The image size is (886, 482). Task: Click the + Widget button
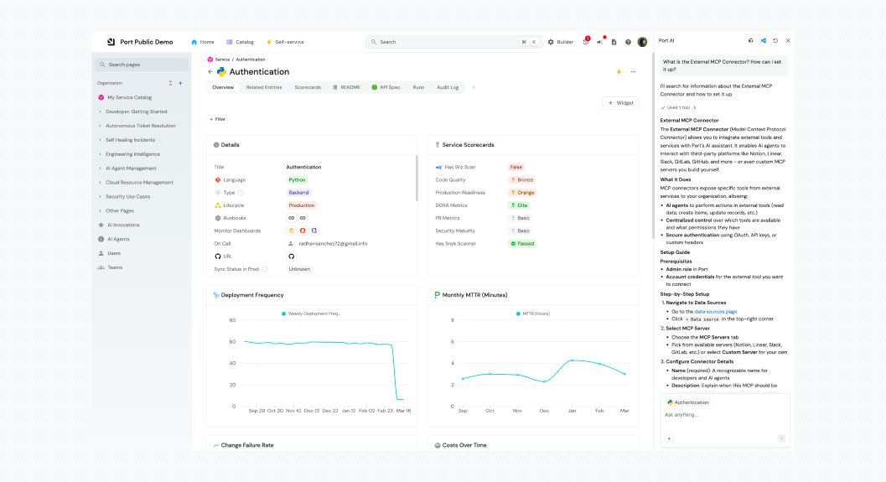pyautogui.click(x=620, y=103)
